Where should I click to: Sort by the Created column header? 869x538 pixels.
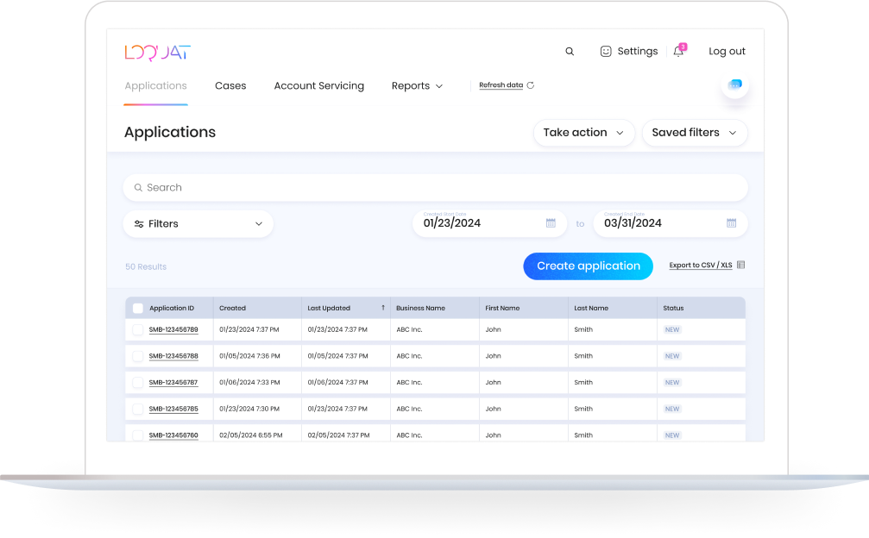(232, 309)
